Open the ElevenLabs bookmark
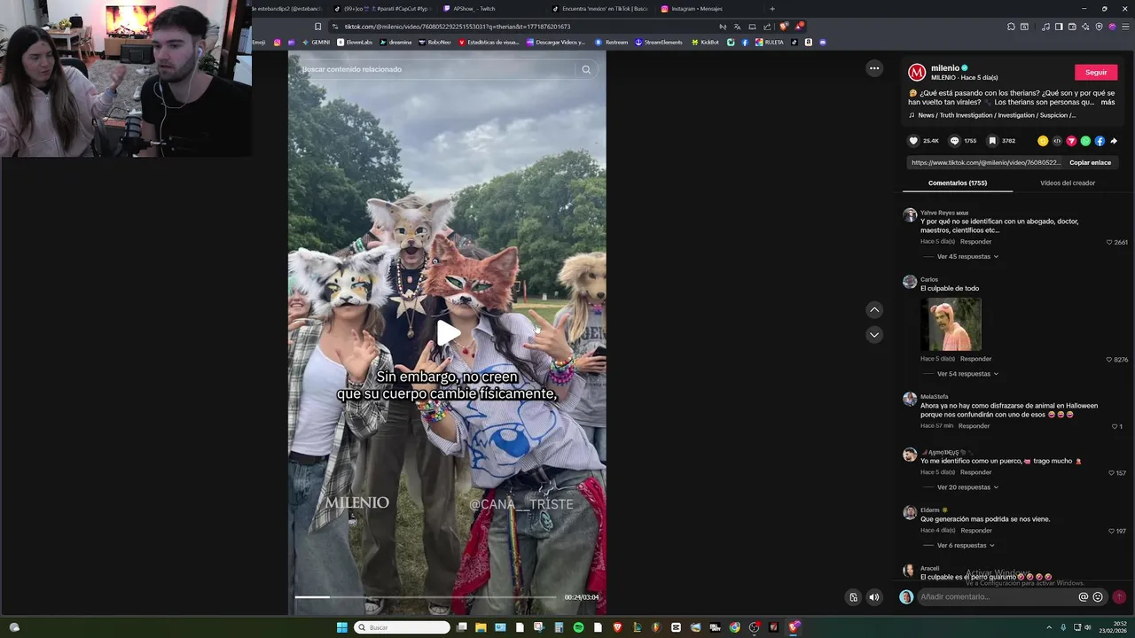 pyautogui.click(x=355, y=43)
